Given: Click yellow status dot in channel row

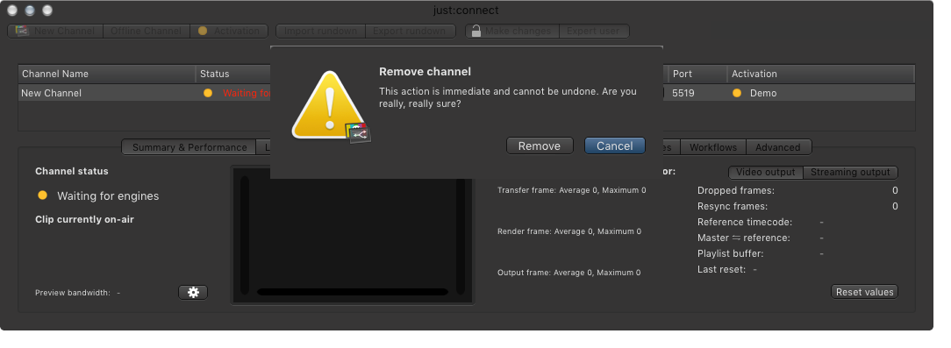Looking at the screenshot, I should [x=208, y=94].
